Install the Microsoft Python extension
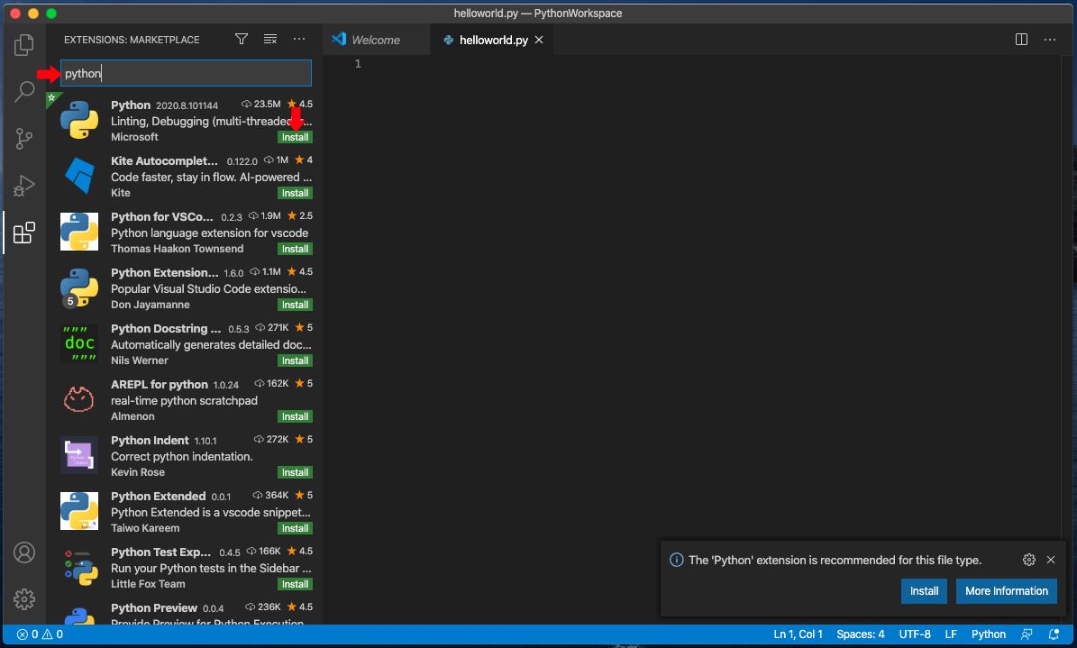 coord(296,137)
